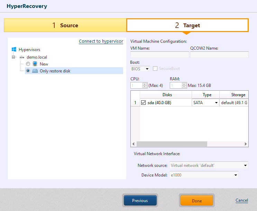Decrease the CPU count stepper

pos(145,87)
